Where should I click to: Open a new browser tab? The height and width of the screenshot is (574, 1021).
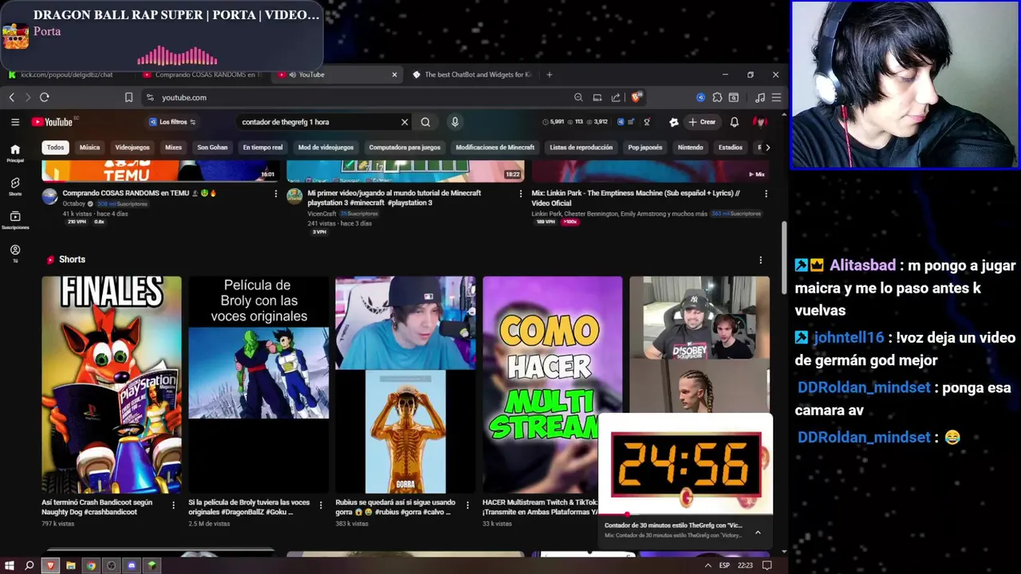pyautogui.click(x=549, y=74)
